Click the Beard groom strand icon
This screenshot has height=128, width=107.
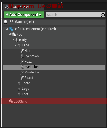click(22, 78)
